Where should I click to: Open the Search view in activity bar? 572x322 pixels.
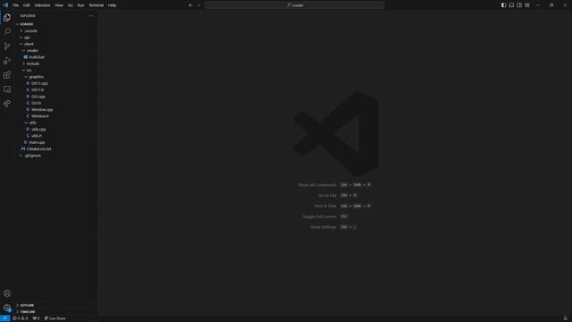(x=7, y=32)
